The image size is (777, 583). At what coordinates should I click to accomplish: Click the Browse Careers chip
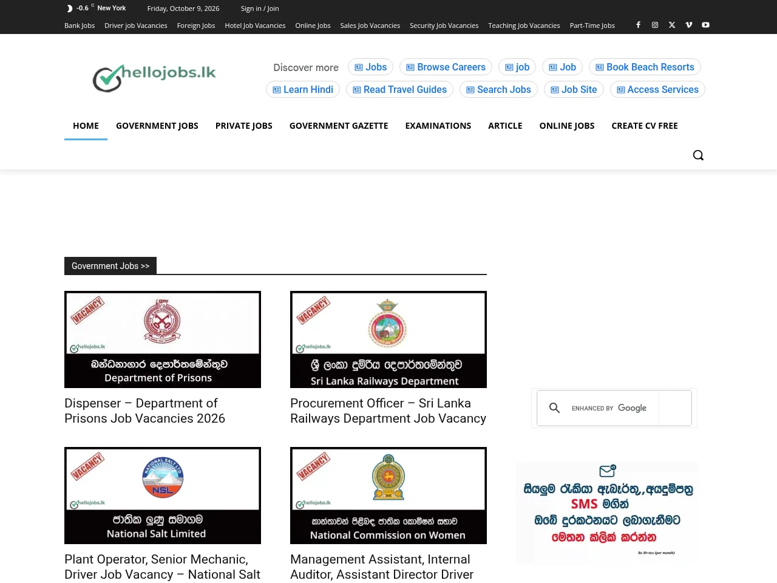(446, 67)
